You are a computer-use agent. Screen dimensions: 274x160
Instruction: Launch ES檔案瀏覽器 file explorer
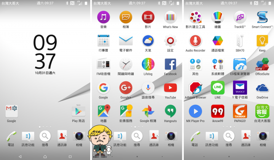point(240,64)
